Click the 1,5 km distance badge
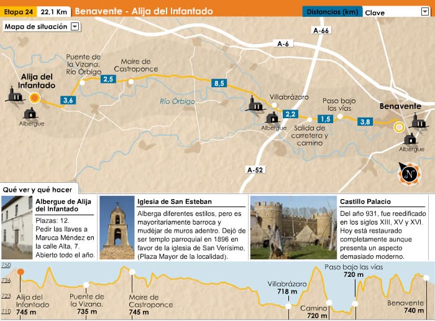 point(325,119)
